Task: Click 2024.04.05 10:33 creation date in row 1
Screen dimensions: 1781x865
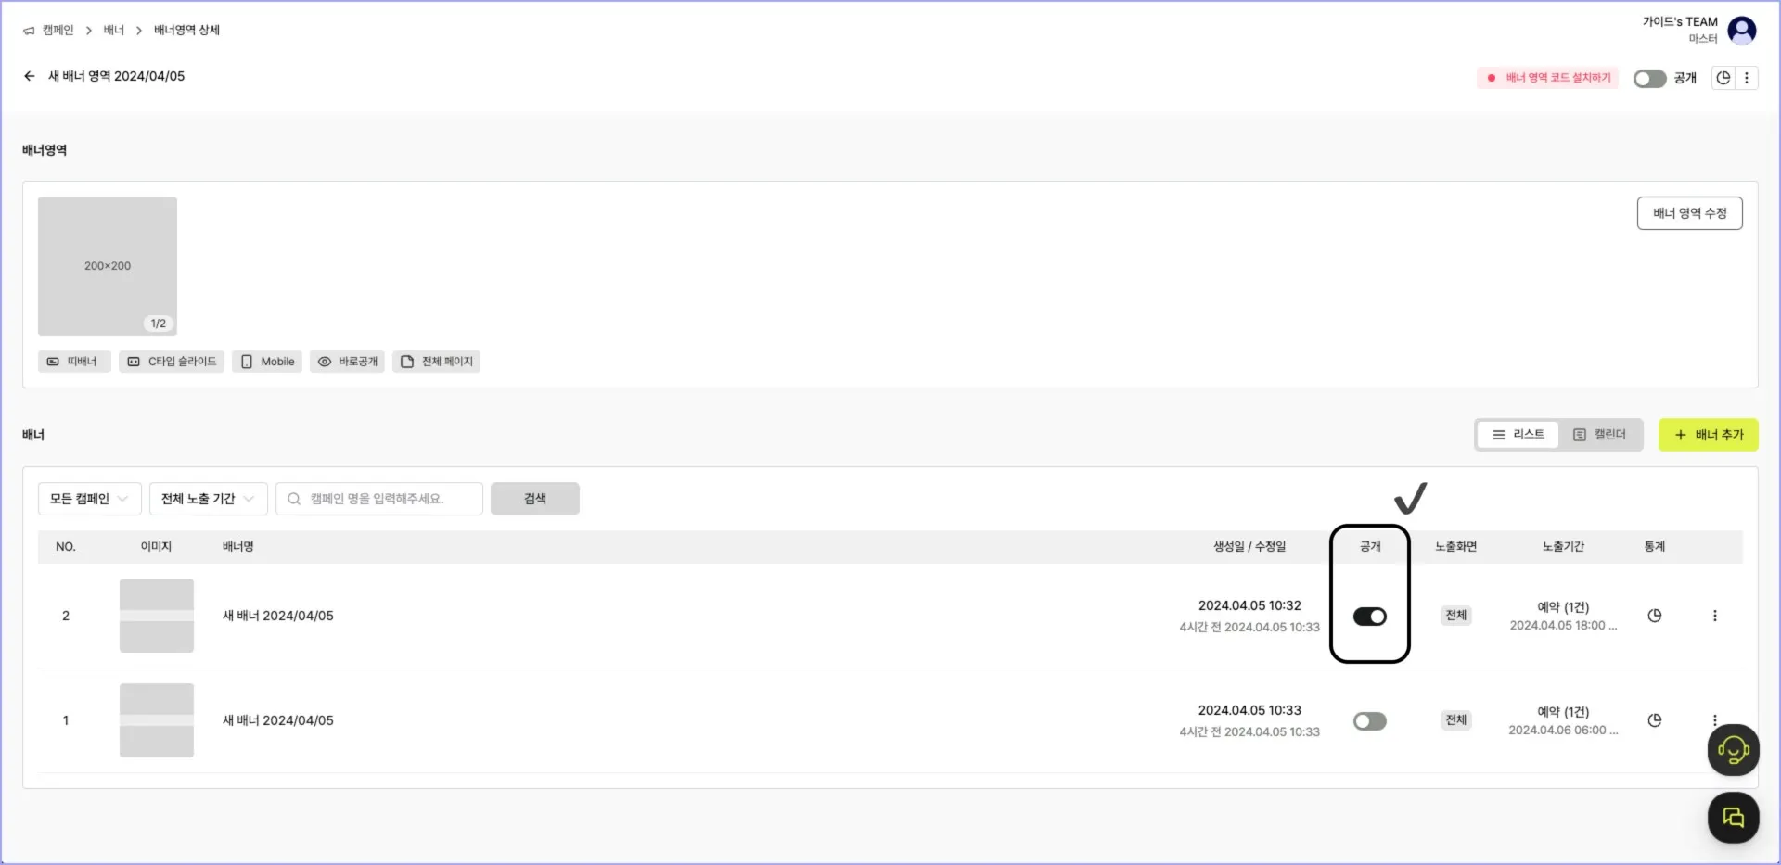Action: click(1249, 710)
